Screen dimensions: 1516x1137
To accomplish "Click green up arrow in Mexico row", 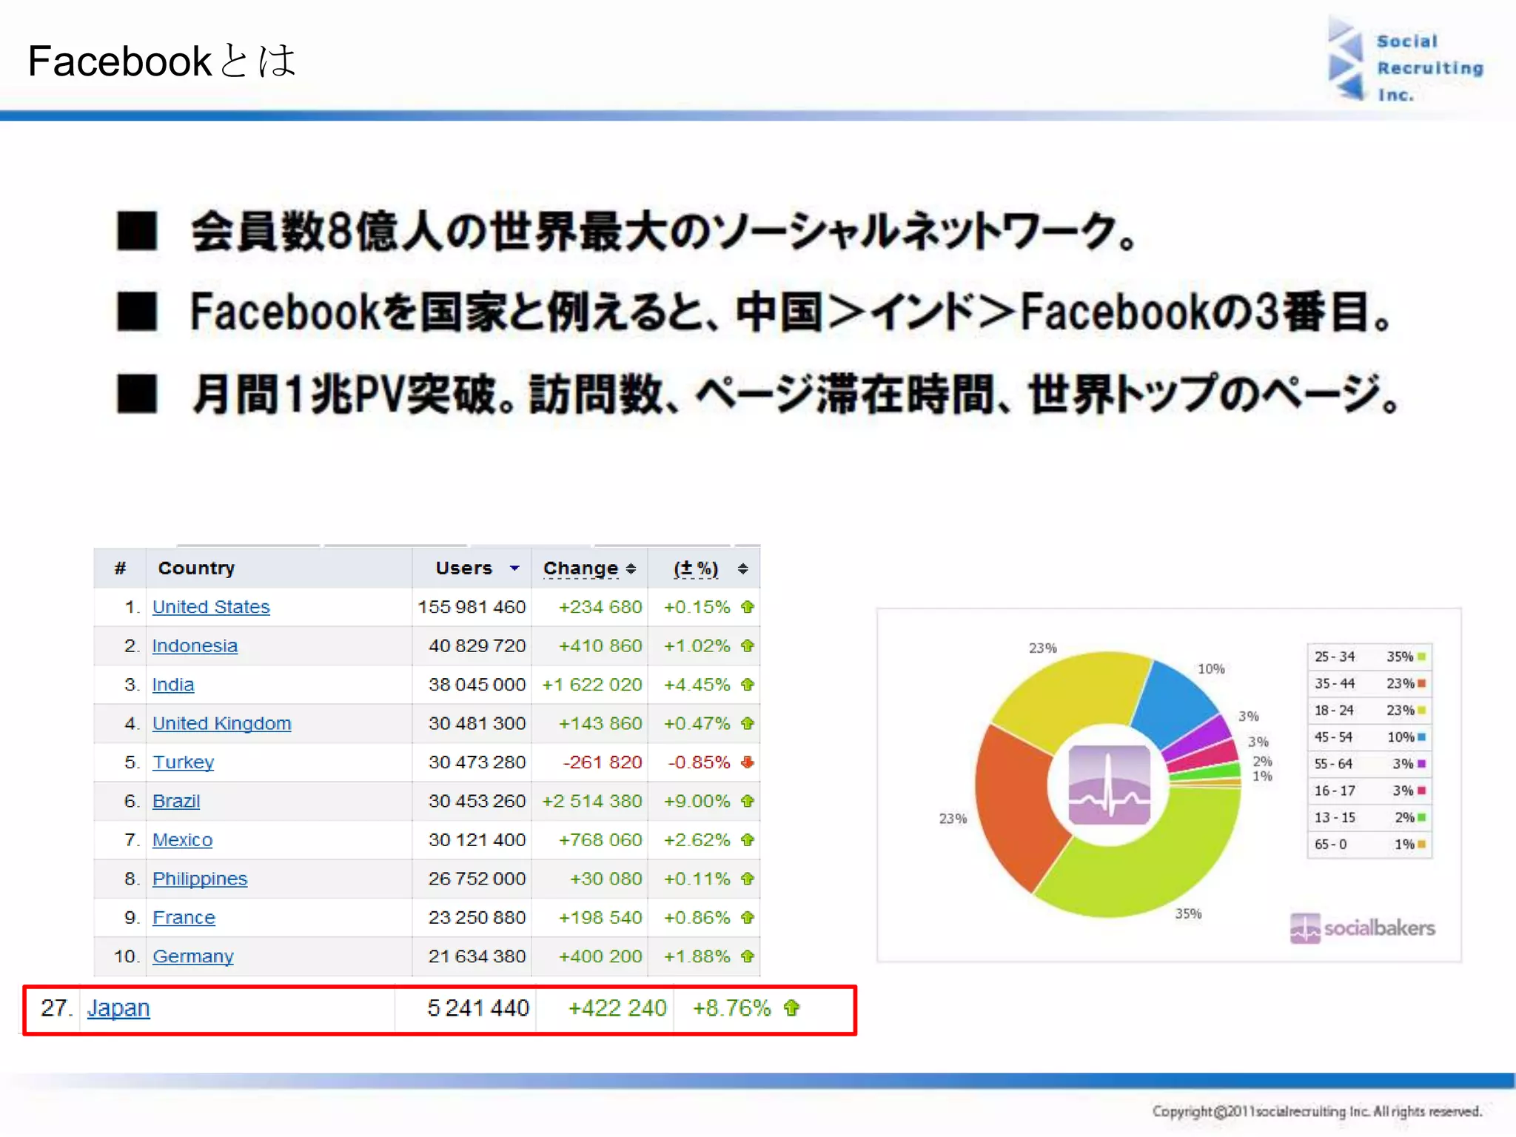I will 748,840.
